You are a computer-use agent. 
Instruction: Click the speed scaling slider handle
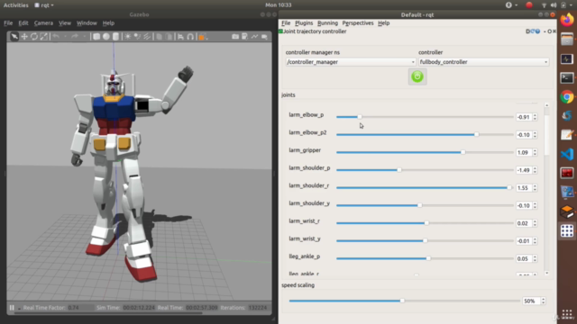tap(402, 301)
